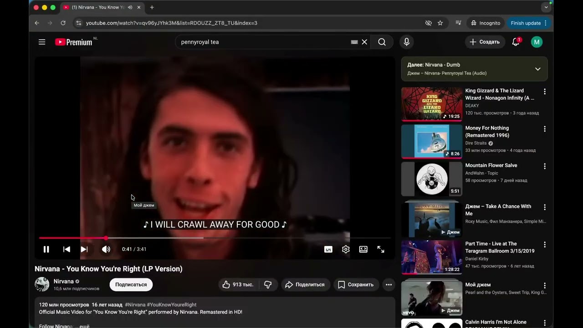Open the Money For Nothing thumbnail
Viewport: 583px width, 328px height.
432,141
